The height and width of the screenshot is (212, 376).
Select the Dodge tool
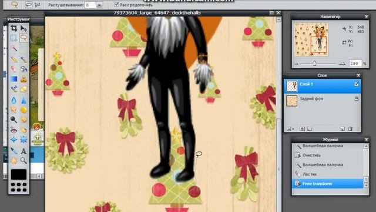point(14,120)
